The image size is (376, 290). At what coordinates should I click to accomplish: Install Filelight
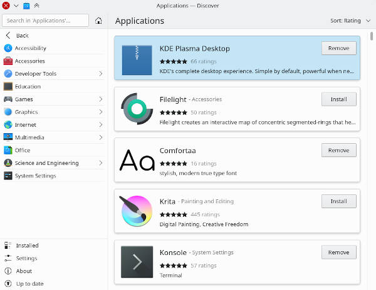pos(339,99)
